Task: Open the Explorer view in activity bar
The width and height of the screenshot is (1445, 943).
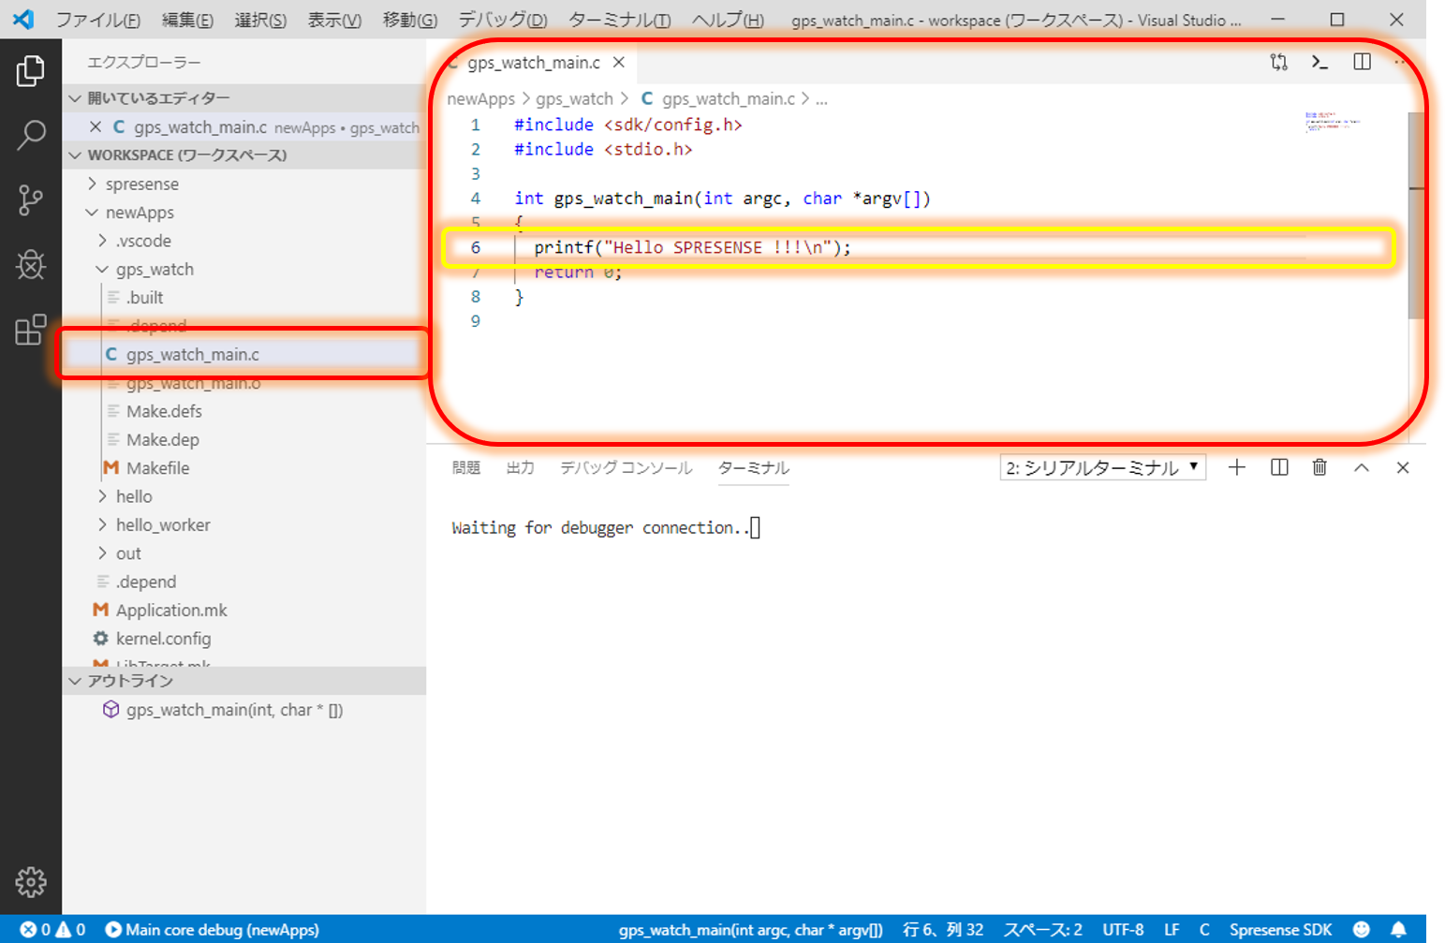Action: tap(30, 71)
